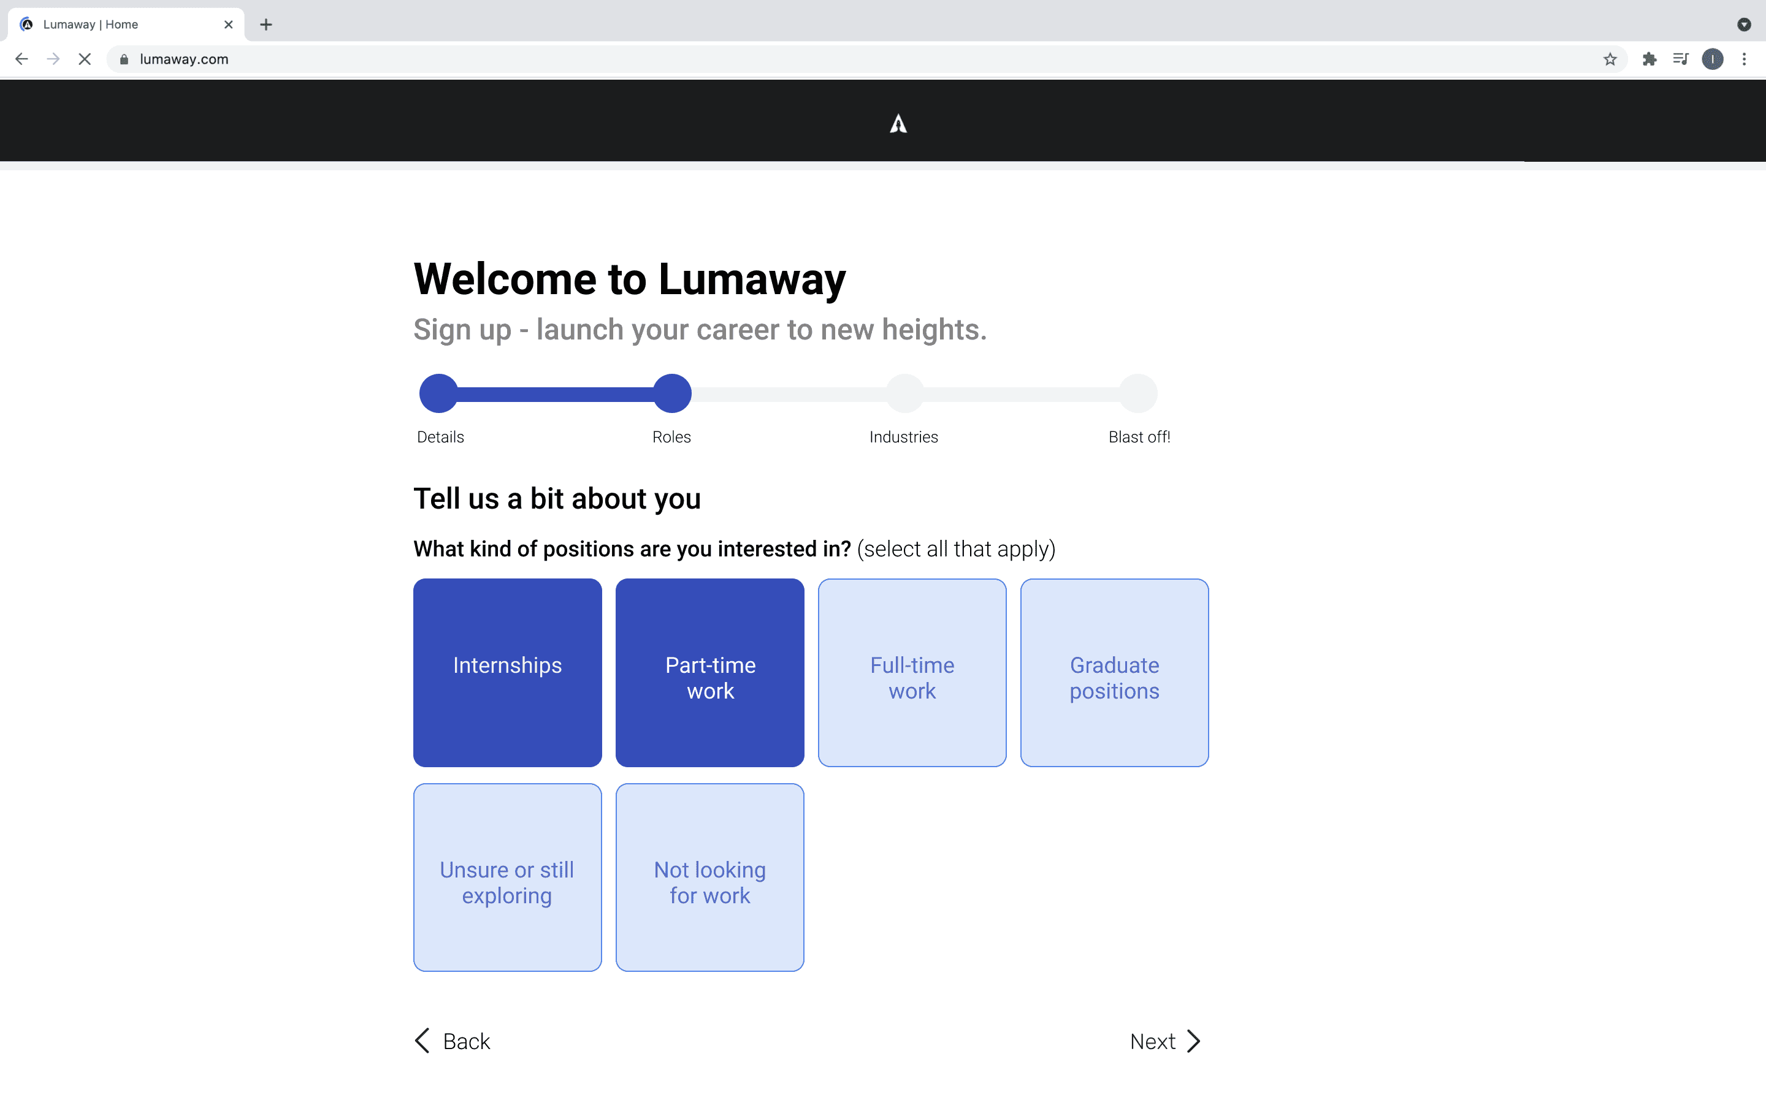
Task: Go to the Next step
Action: tap(1164, 1041)
